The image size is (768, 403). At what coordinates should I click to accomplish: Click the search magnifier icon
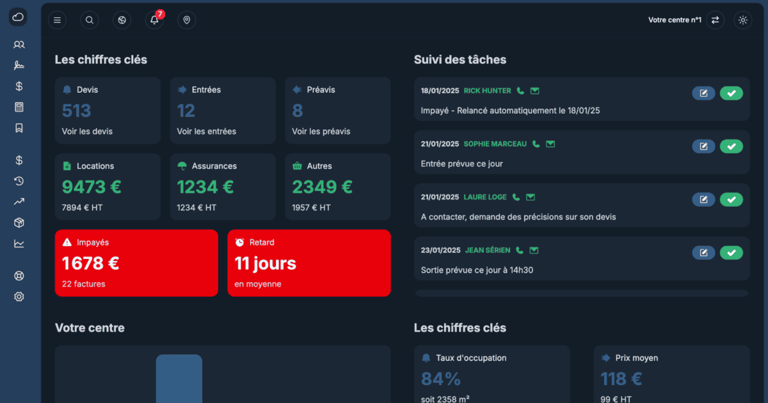click(x=90, y=20)
